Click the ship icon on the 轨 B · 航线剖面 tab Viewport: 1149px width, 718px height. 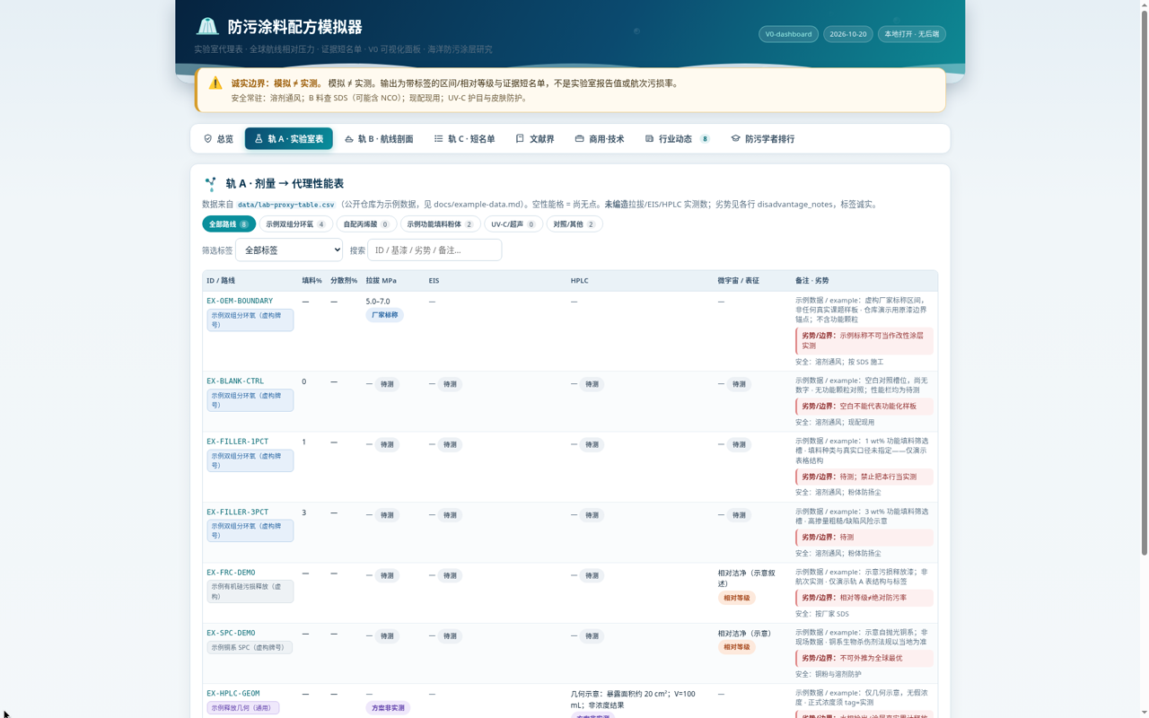(x=349, y=139)
